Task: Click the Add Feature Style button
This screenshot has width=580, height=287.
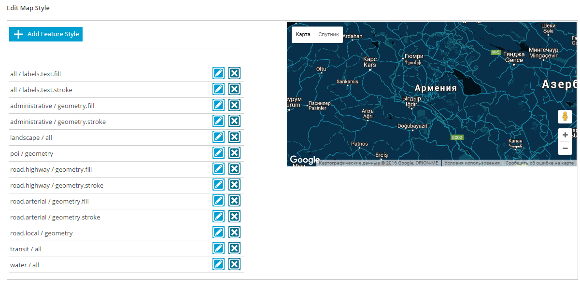Action: pyautogui.click(x=46, y=34)
